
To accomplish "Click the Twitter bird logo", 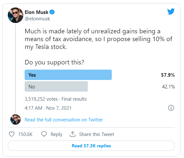I will pos(171,11).
